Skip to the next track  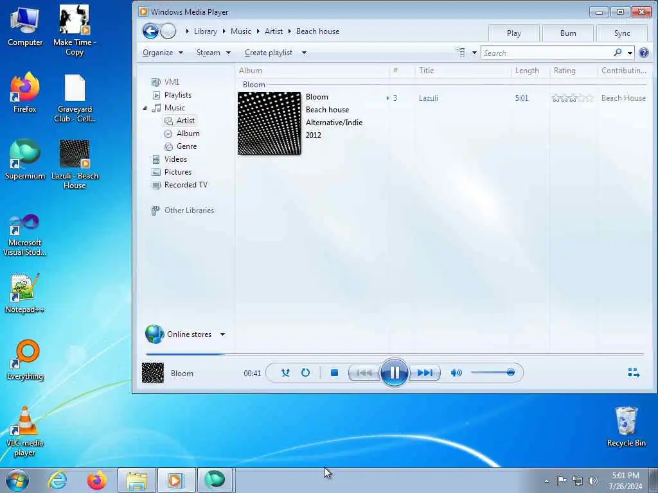click(x=425, y=373)
